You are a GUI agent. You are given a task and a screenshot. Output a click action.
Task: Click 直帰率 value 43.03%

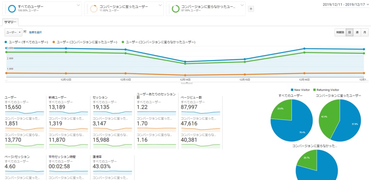102,166
